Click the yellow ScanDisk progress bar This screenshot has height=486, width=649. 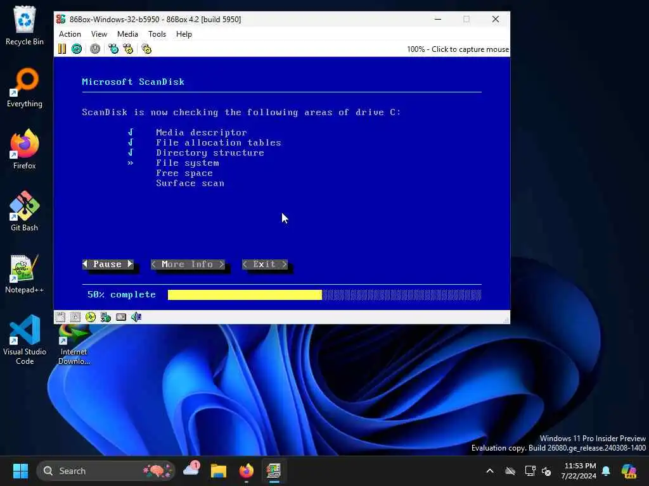coord(245,295)
